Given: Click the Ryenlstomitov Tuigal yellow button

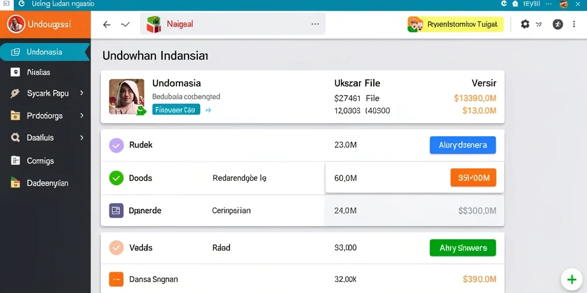Looking at the screenshot, I should (455, 24).
